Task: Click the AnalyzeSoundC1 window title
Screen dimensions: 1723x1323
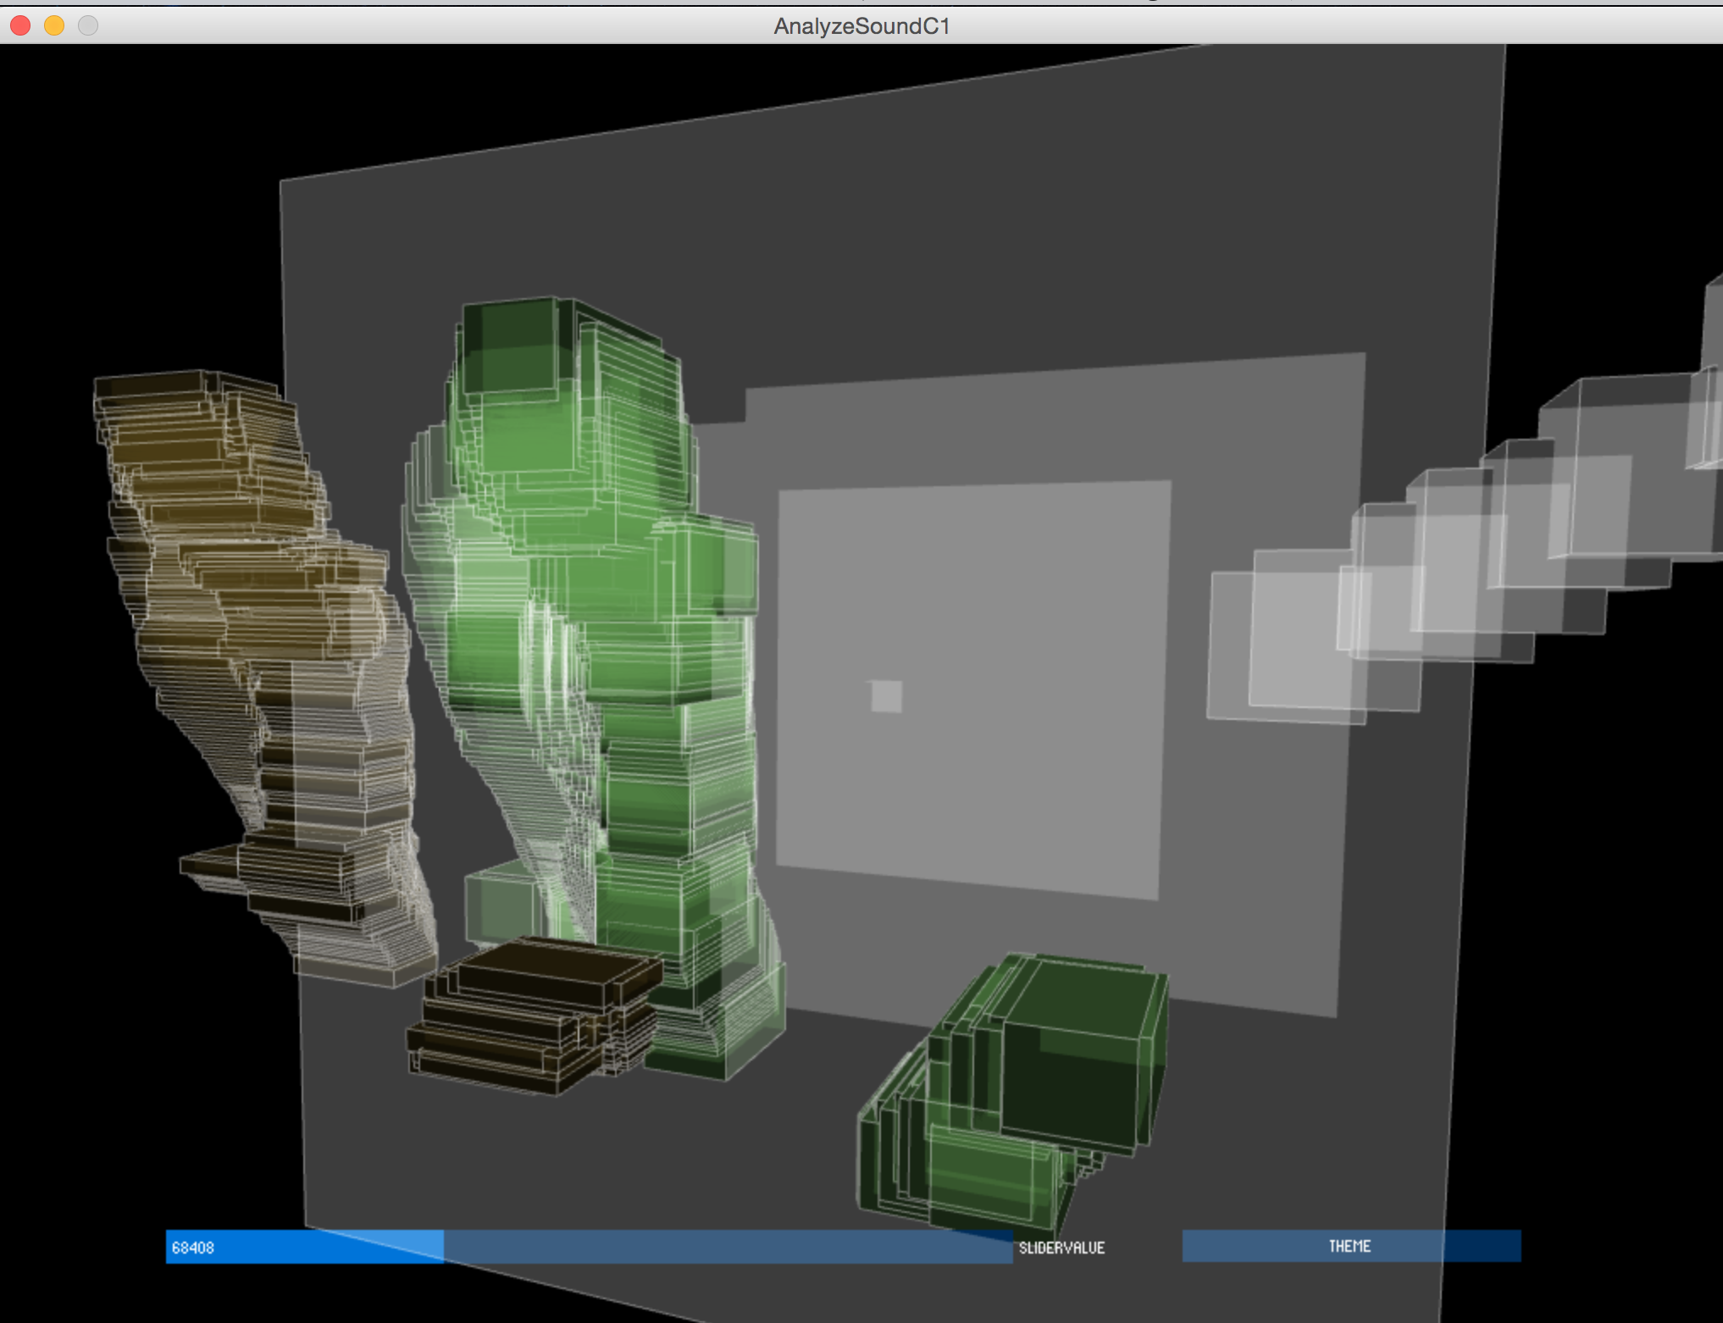Action: click(861, 26)
